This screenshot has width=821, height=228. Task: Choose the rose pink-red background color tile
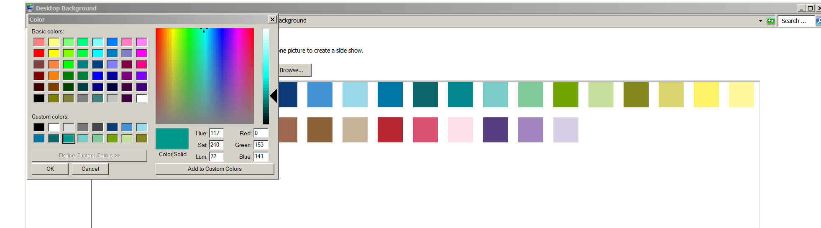(x=425, y=130)
